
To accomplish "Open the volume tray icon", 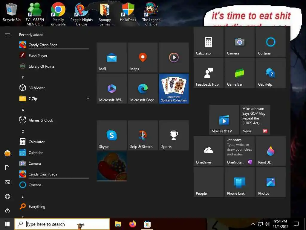I will click(267, 224).
